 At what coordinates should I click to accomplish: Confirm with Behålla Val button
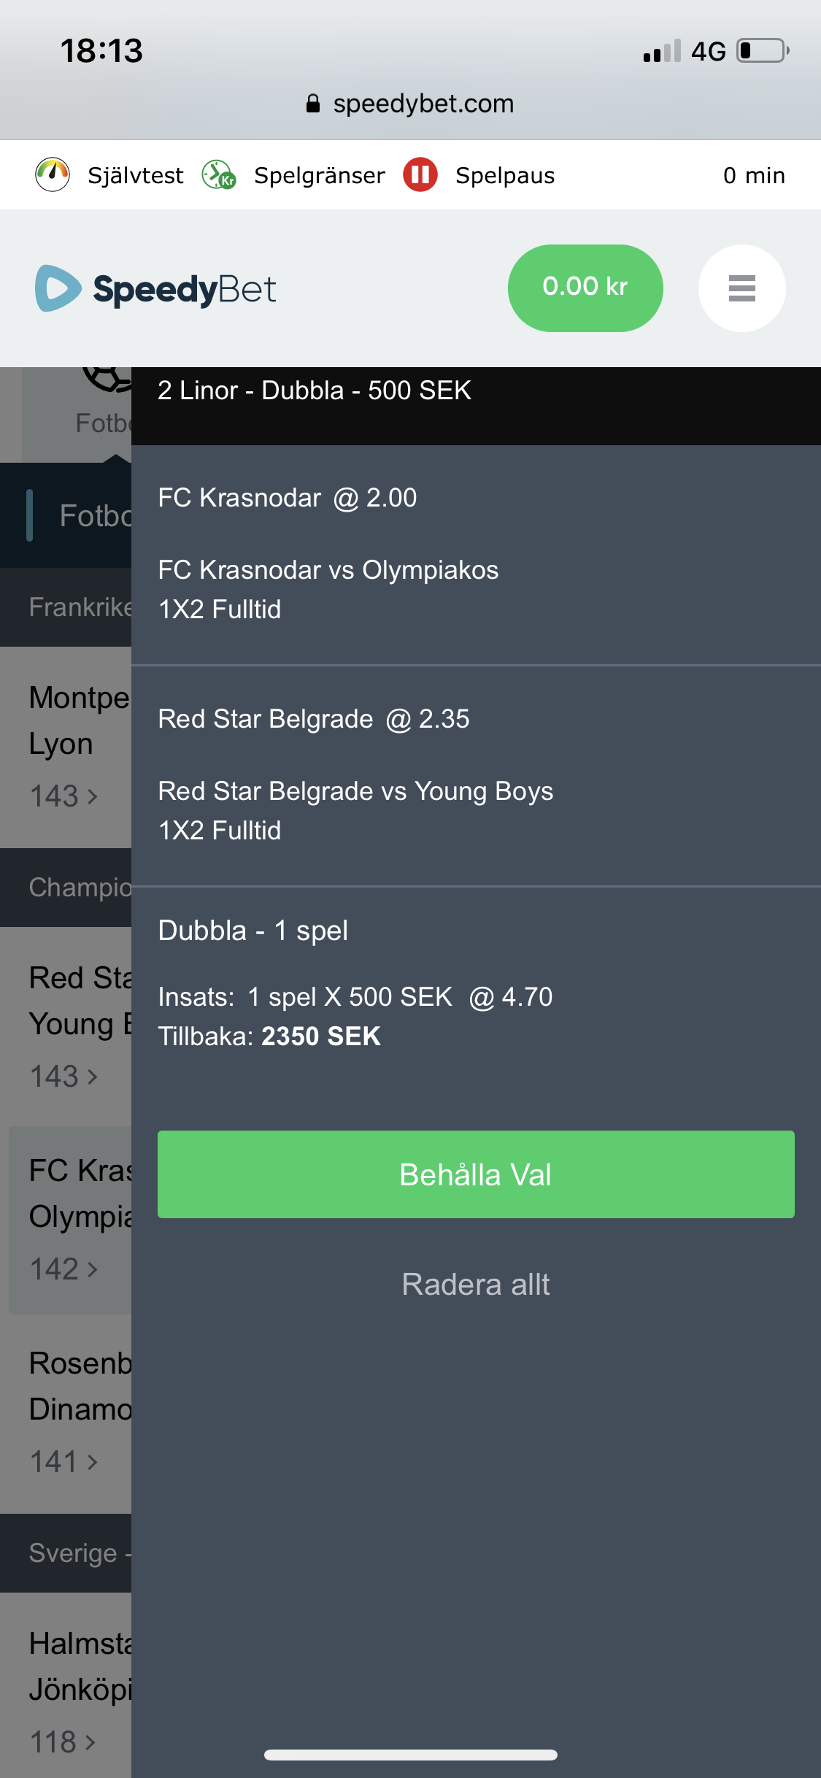476,1174
